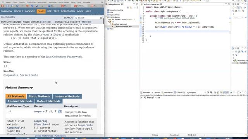Jump to summary METHOD link
The image size is (248, 139).
tap(46, 22)
